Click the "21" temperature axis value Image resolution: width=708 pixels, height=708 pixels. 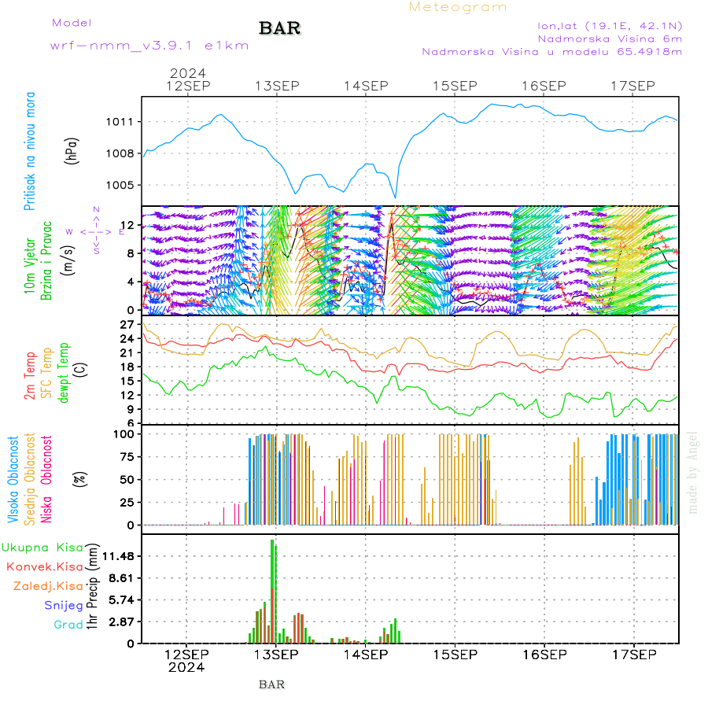[x=127, y=352]
